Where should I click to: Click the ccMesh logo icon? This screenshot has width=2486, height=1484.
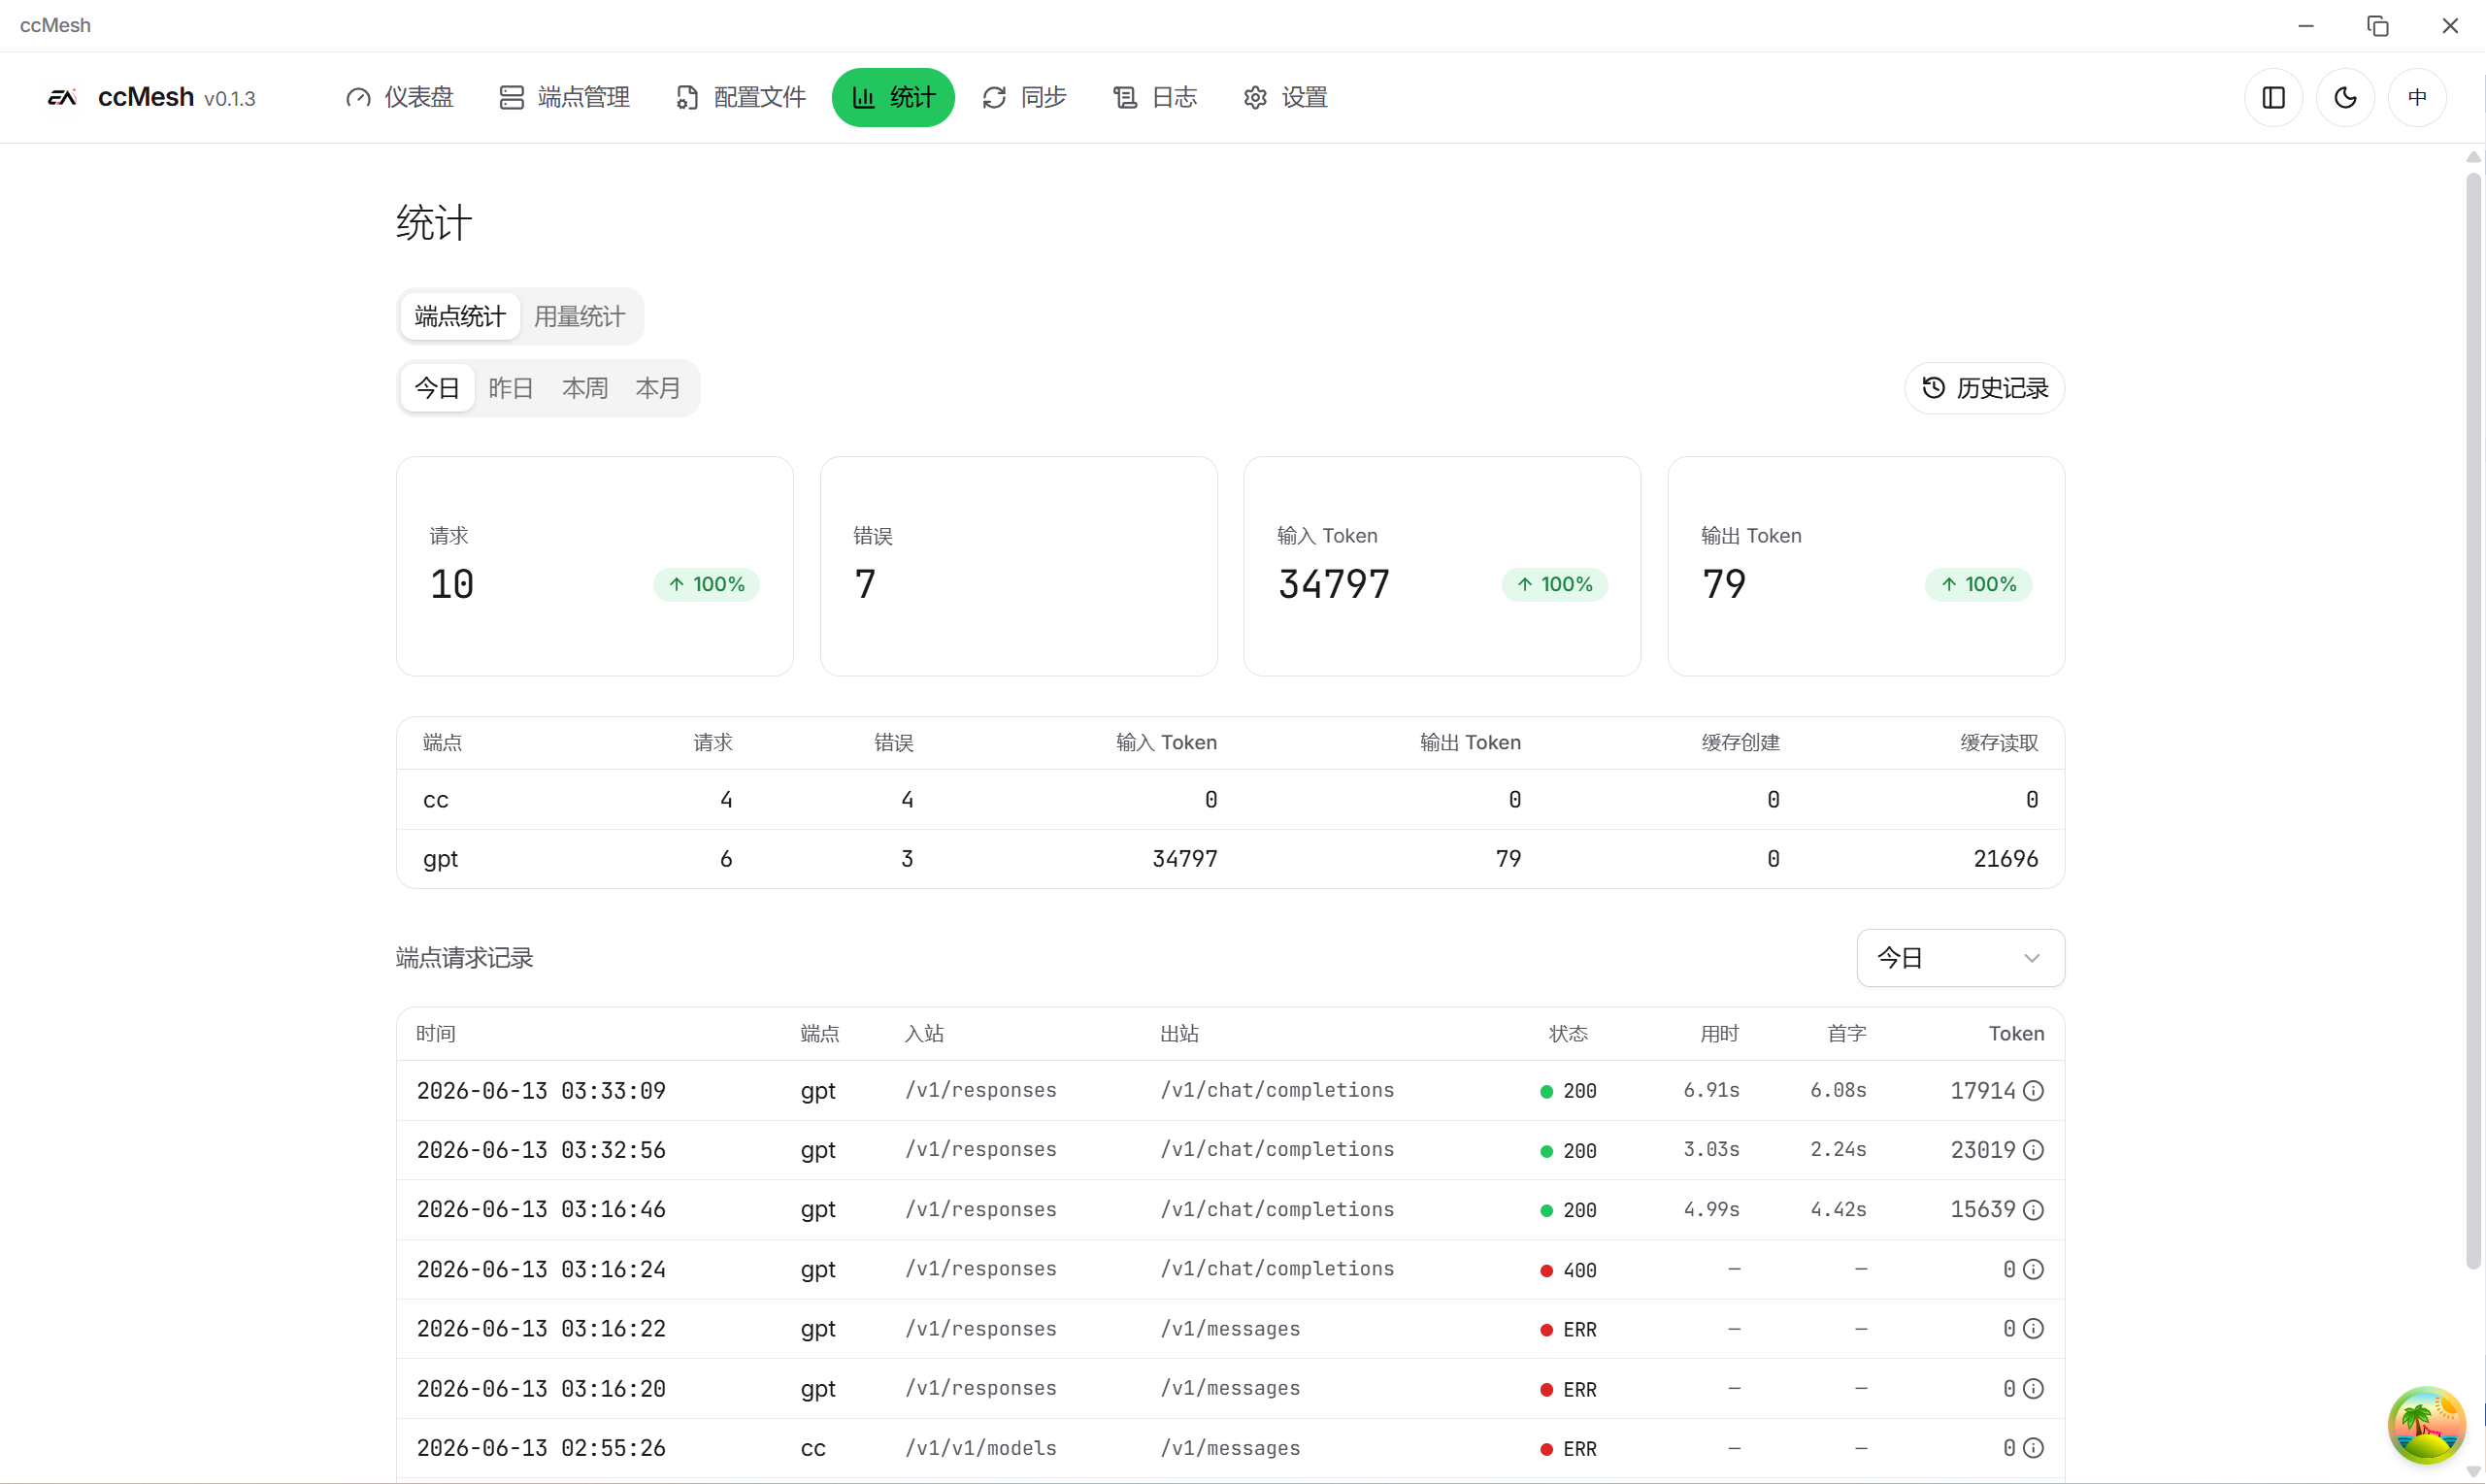(62, 97)
